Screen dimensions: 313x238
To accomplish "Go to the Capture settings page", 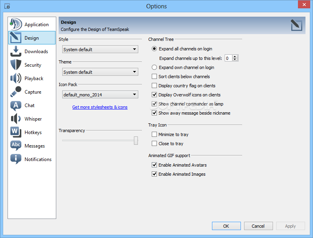I will 32,92.
